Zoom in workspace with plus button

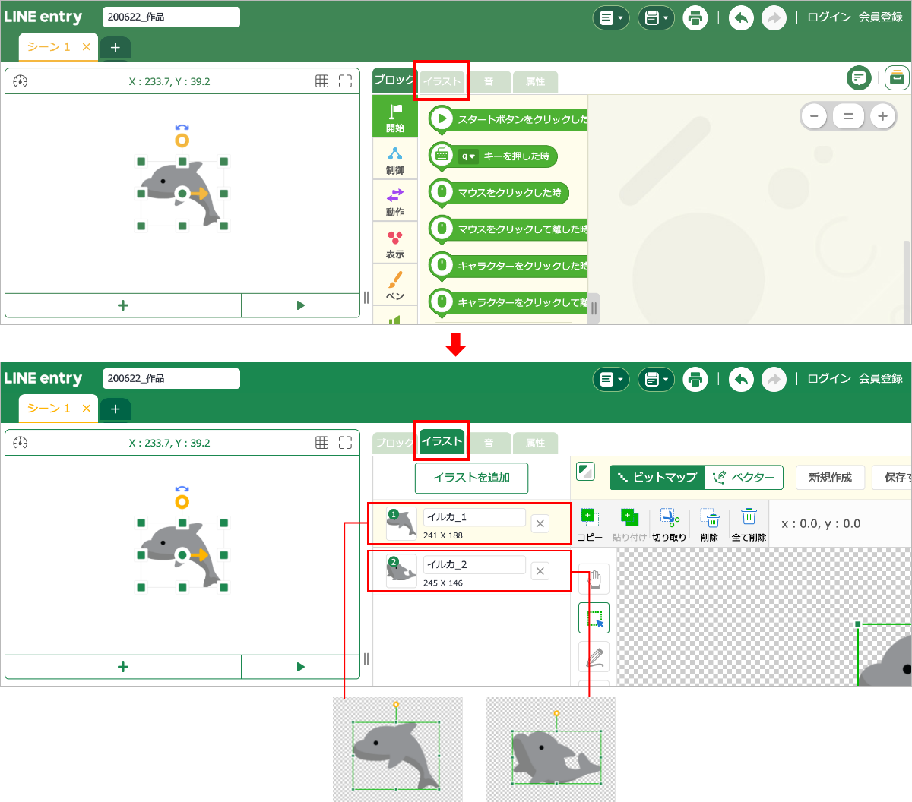pos(882,116)
